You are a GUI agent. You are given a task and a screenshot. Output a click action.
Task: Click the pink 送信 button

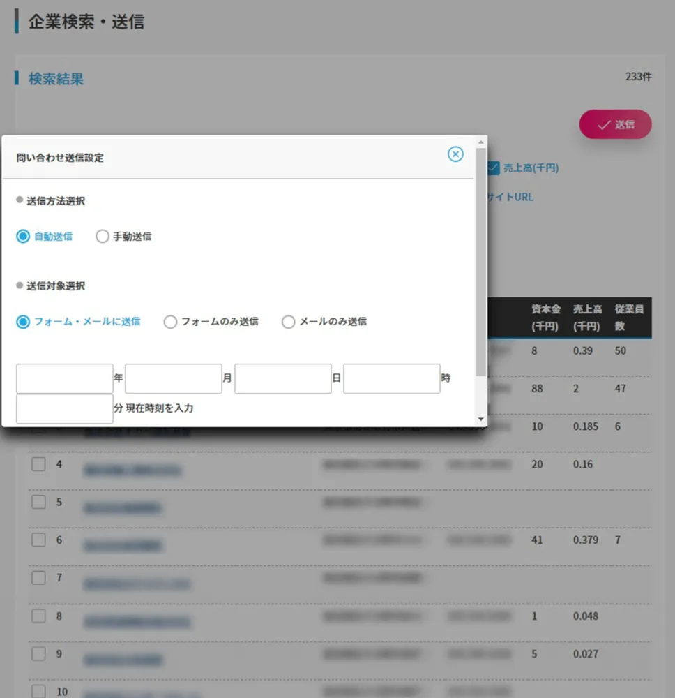(616, 124)
